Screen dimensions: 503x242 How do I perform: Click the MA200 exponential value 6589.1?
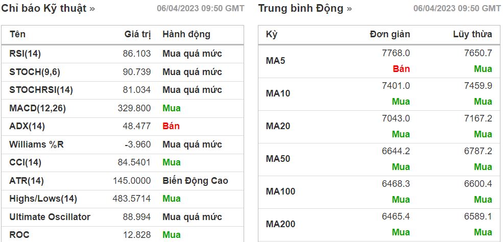[478, 216]
